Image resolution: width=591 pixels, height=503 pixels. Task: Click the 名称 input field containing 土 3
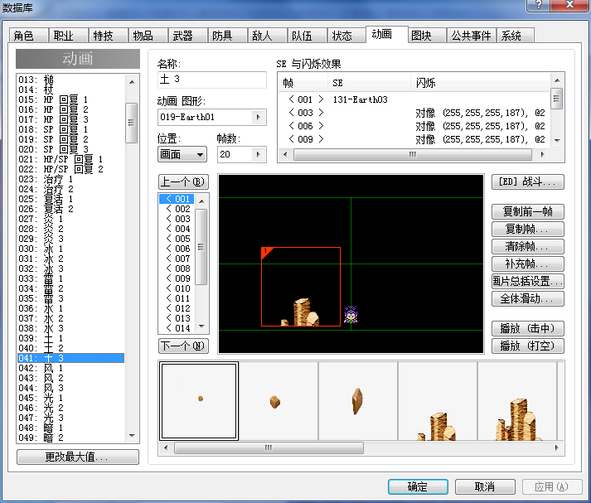pyautogui.click(x=212, y=80)
